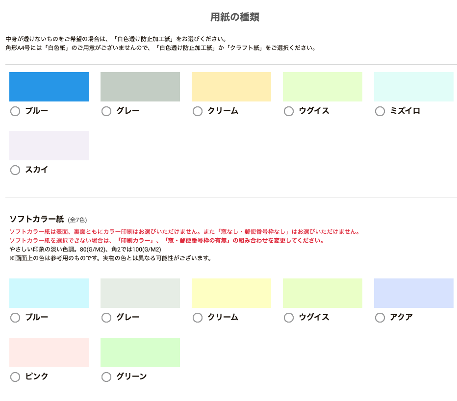The image size is (457, 401).
Task: Select グレー radio under ソフトカラー紙
Action: (x=106, y=318)
